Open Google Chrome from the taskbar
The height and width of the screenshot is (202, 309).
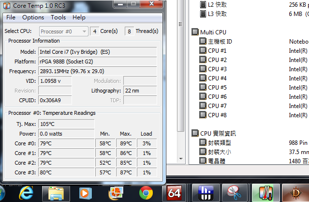point(146,193)
